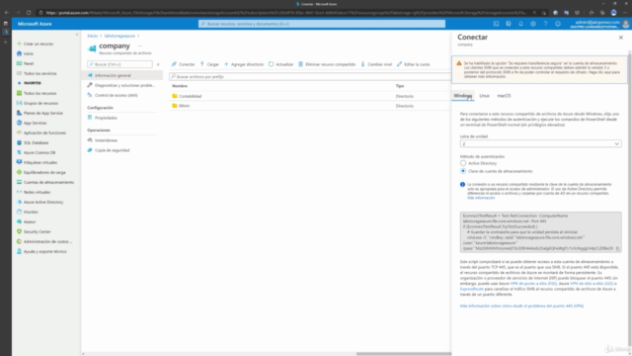Open Copia de seguridad
This screenshot has width=632, height=356.
[109, 150]
